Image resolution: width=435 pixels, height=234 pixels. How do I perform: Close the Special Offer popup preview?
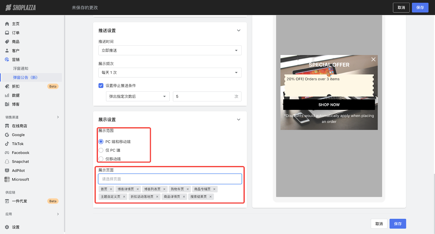pos(373,59)
